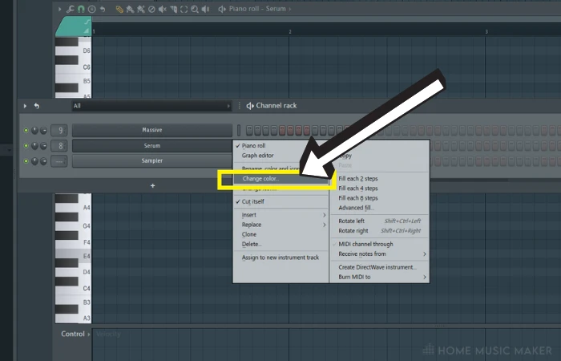Open the piano roll main menu arrow
Viewport: 561px width, 361px height.
pos(60,9)
